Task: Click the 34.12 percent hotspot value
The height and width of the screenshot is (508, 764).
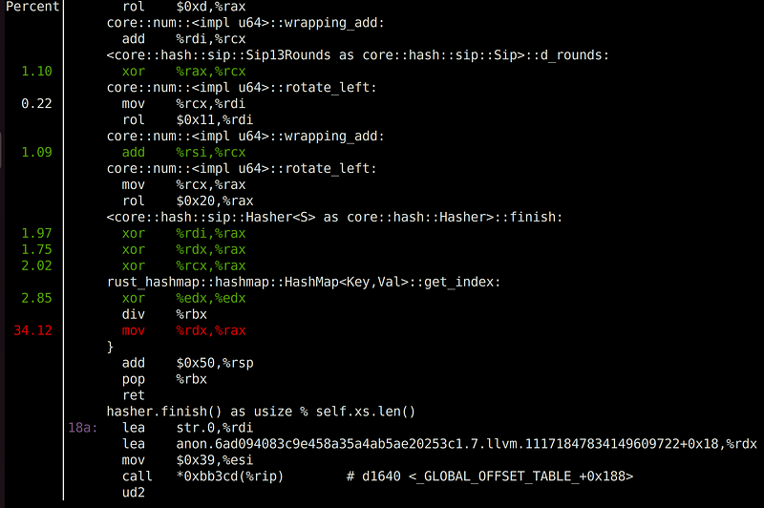Action: pyautogui.click(x=32, y=330)
